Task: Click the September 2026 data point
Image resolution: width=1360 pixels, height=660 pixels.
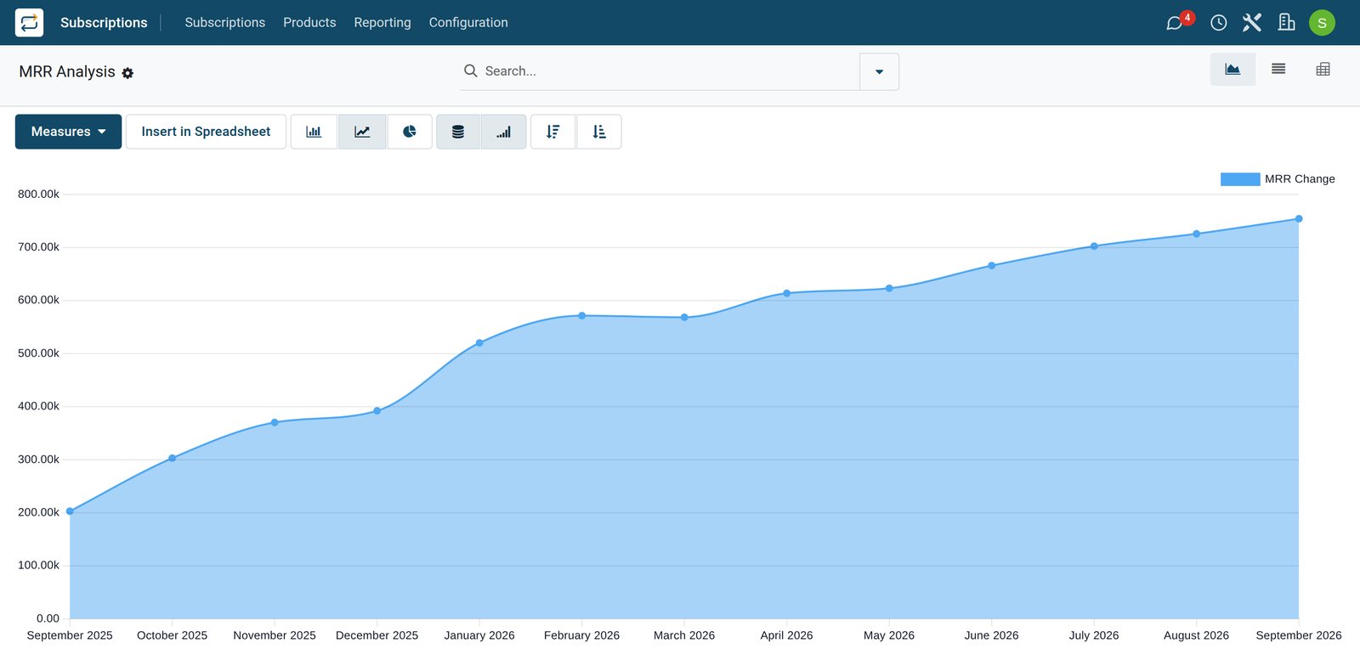Action: [1299, 219]
